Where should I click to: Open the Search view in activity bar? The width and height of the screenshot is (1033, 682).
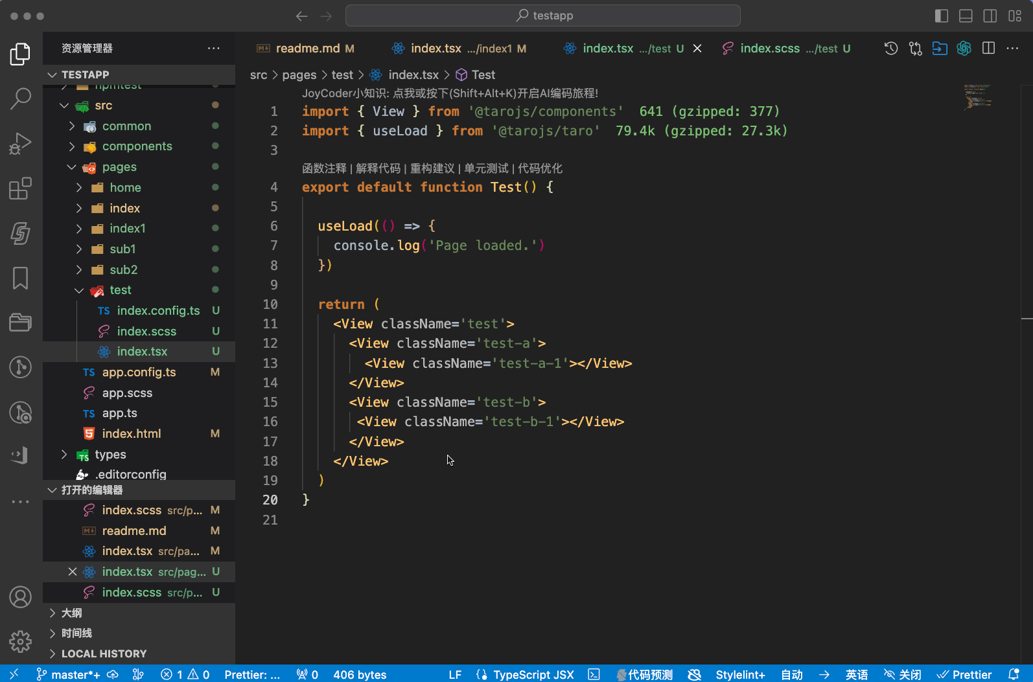pyautogui.click(x=20, y=98)
